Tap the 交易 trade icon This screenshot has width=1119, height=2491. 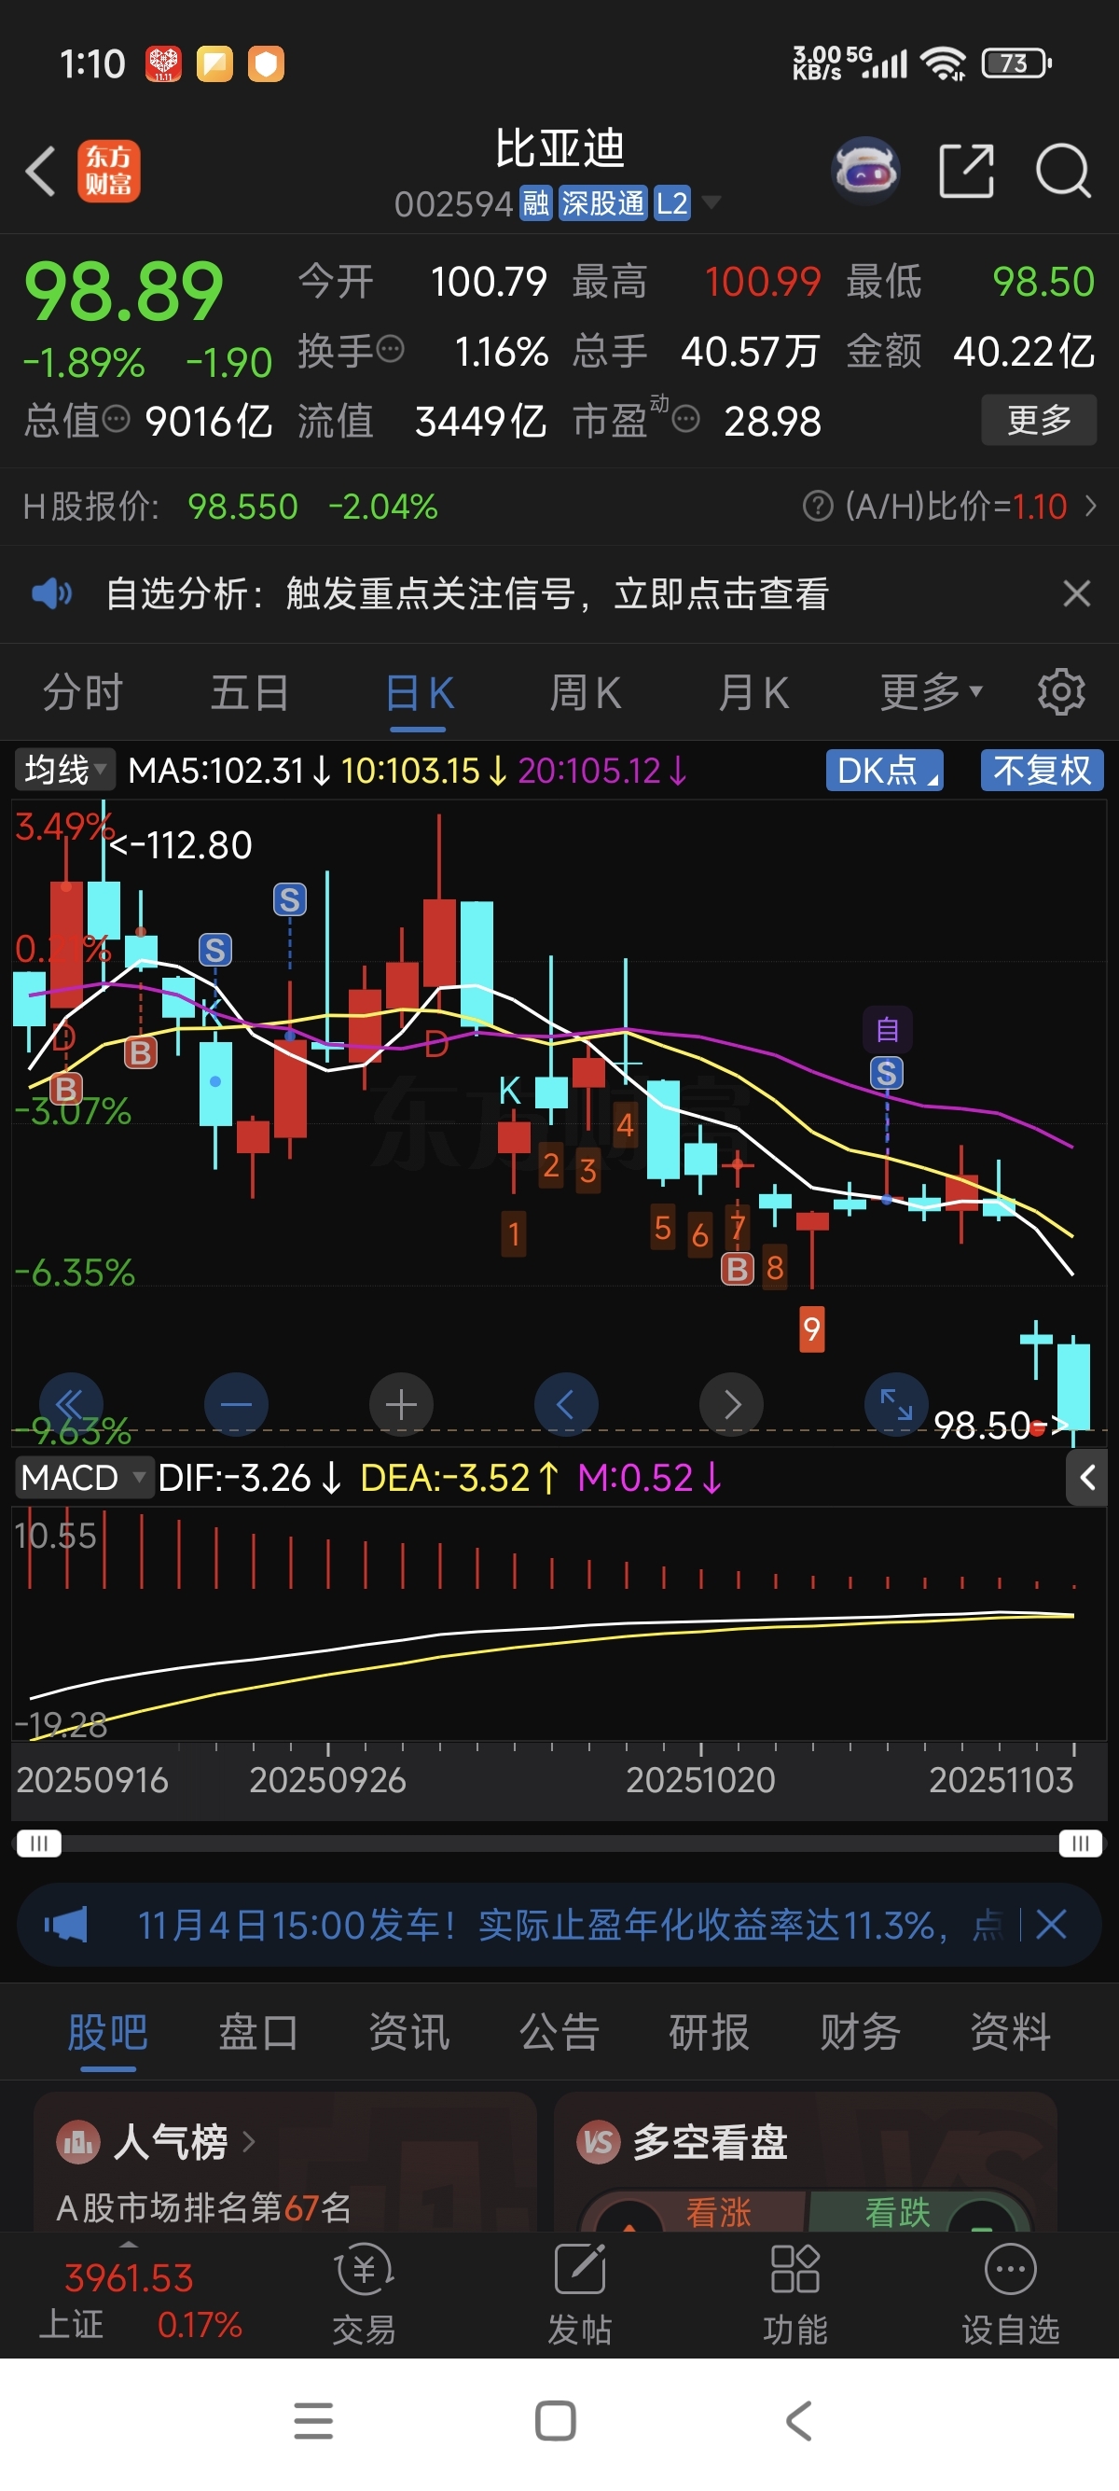[364, 2294]
